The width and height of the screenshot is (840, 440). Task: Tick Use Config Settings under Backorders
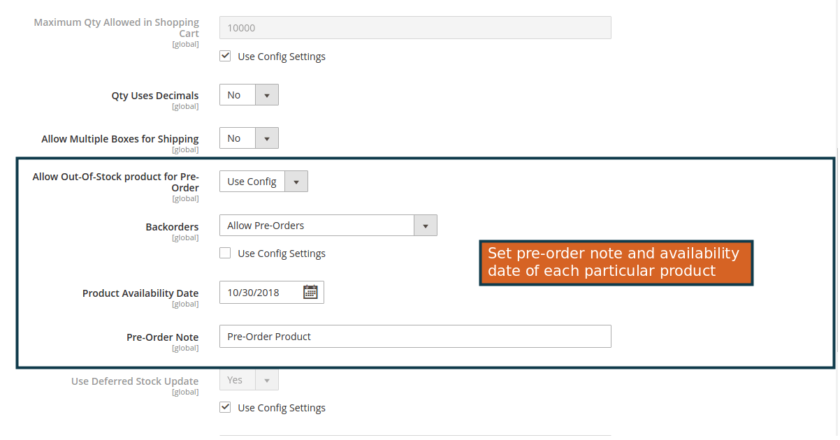point(225,254)
